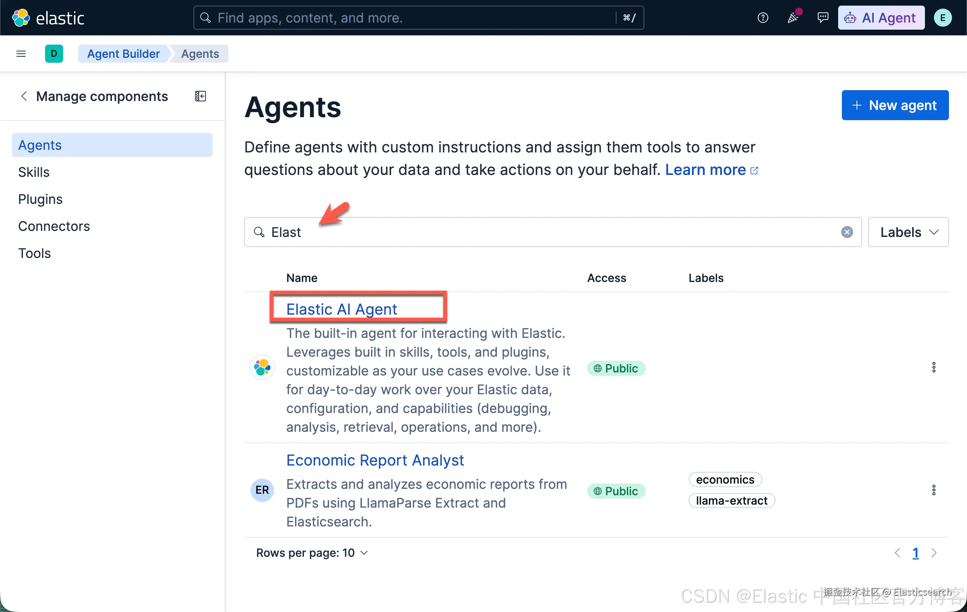Viewport: 967px width, 612px height.
Task: Open actions menu for Elastic AI Agent
Action: coord(934,367)
